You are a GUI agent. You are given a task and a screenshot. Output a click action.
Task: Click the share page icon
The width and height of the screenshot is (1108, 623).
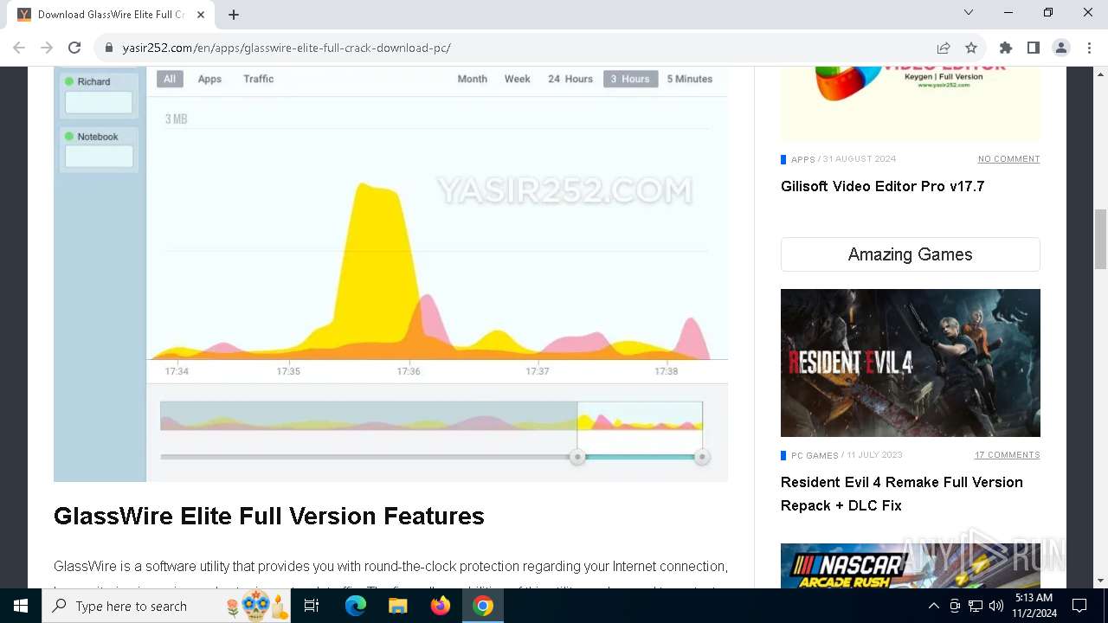pos(944,48)
